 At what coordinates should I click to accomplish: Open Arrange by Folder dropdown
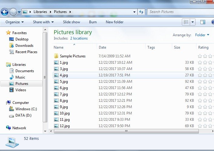202,35
